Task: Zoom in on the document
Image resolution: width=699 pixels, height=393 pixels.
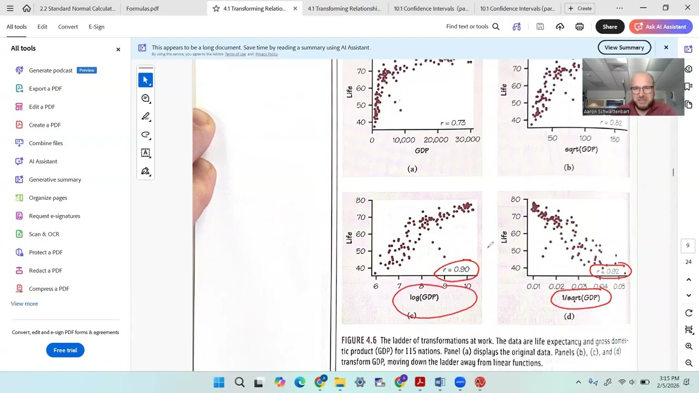Action: click(689, 347)
